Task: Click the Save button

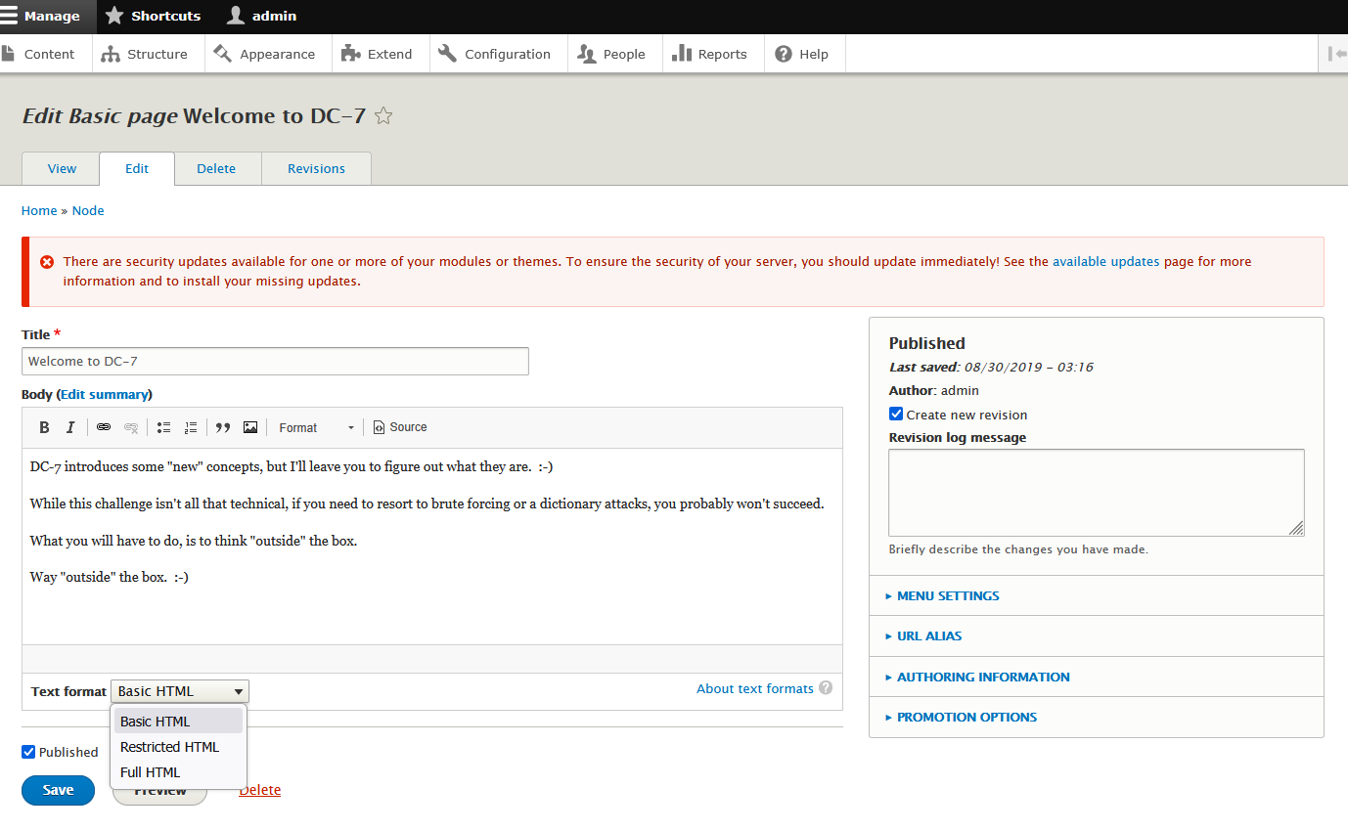Action: [58, 790]
